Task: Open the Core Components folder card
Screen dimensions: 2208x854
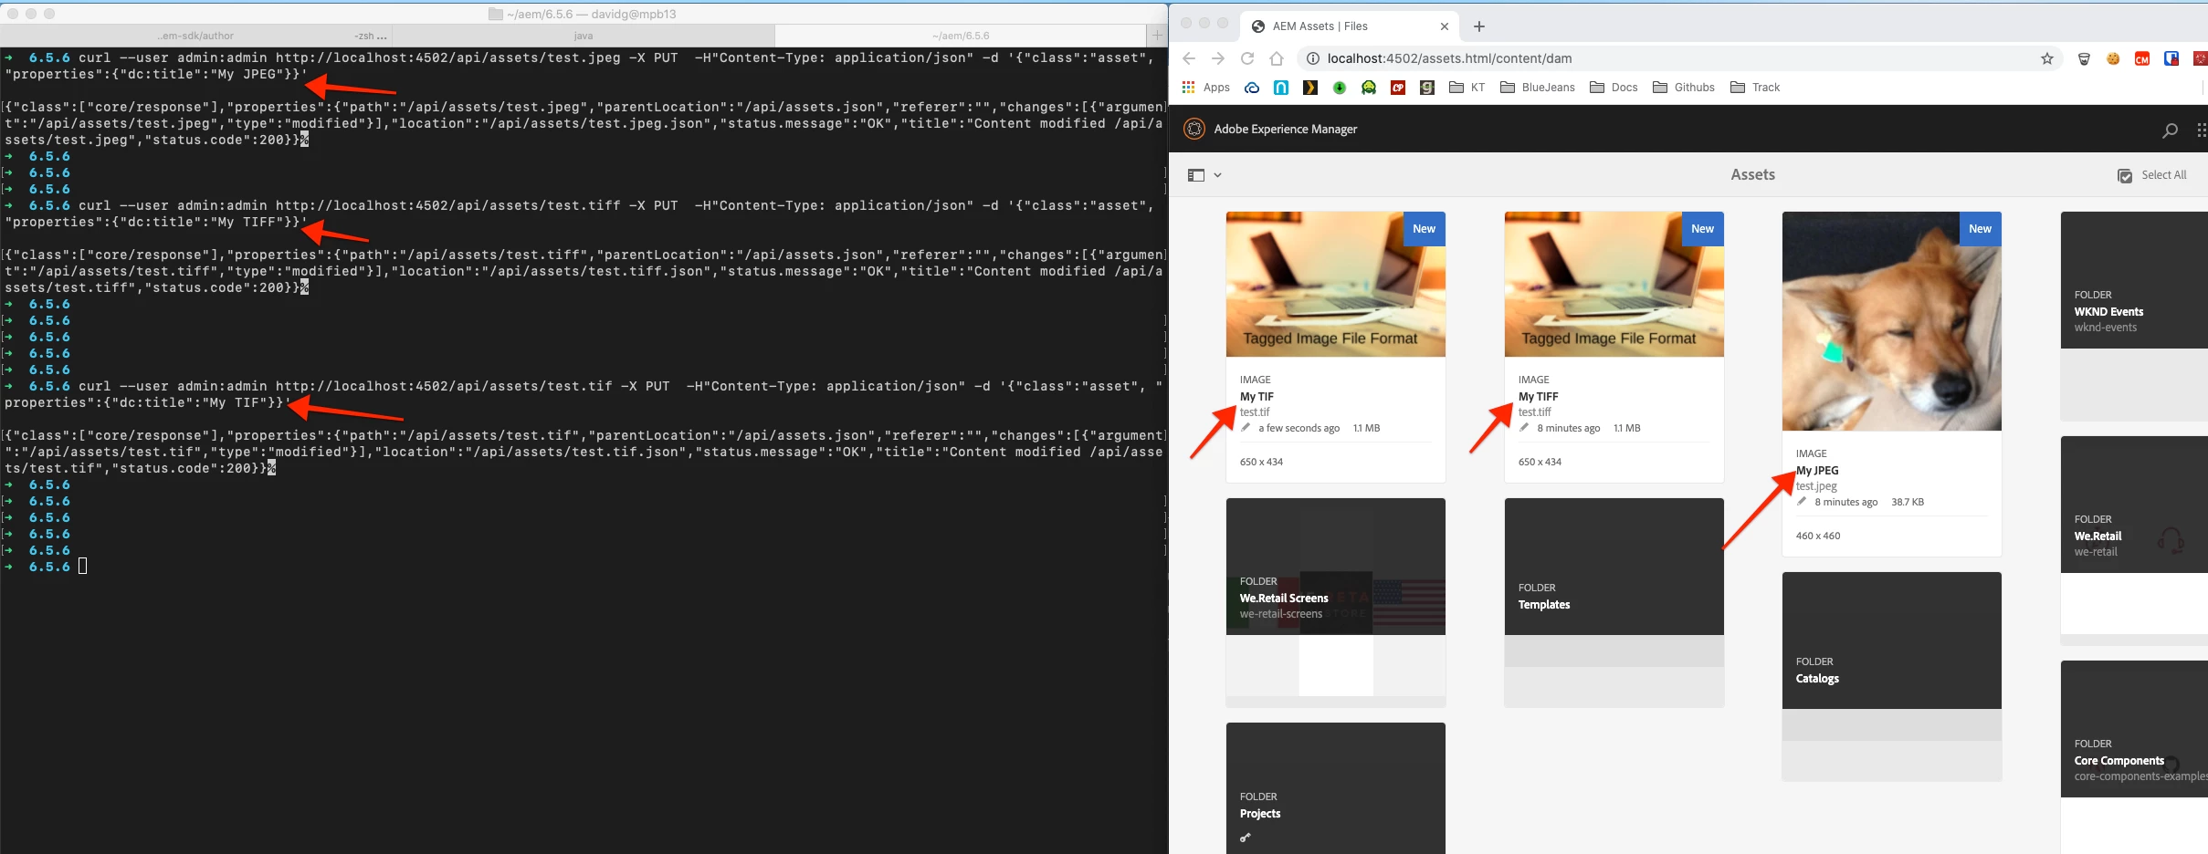Action: pos(2134,757)
